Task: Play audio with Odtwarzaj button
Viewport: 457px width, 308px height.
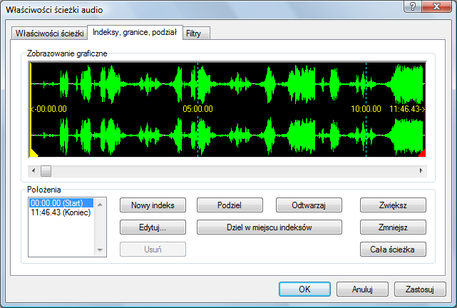Action: 309,205
